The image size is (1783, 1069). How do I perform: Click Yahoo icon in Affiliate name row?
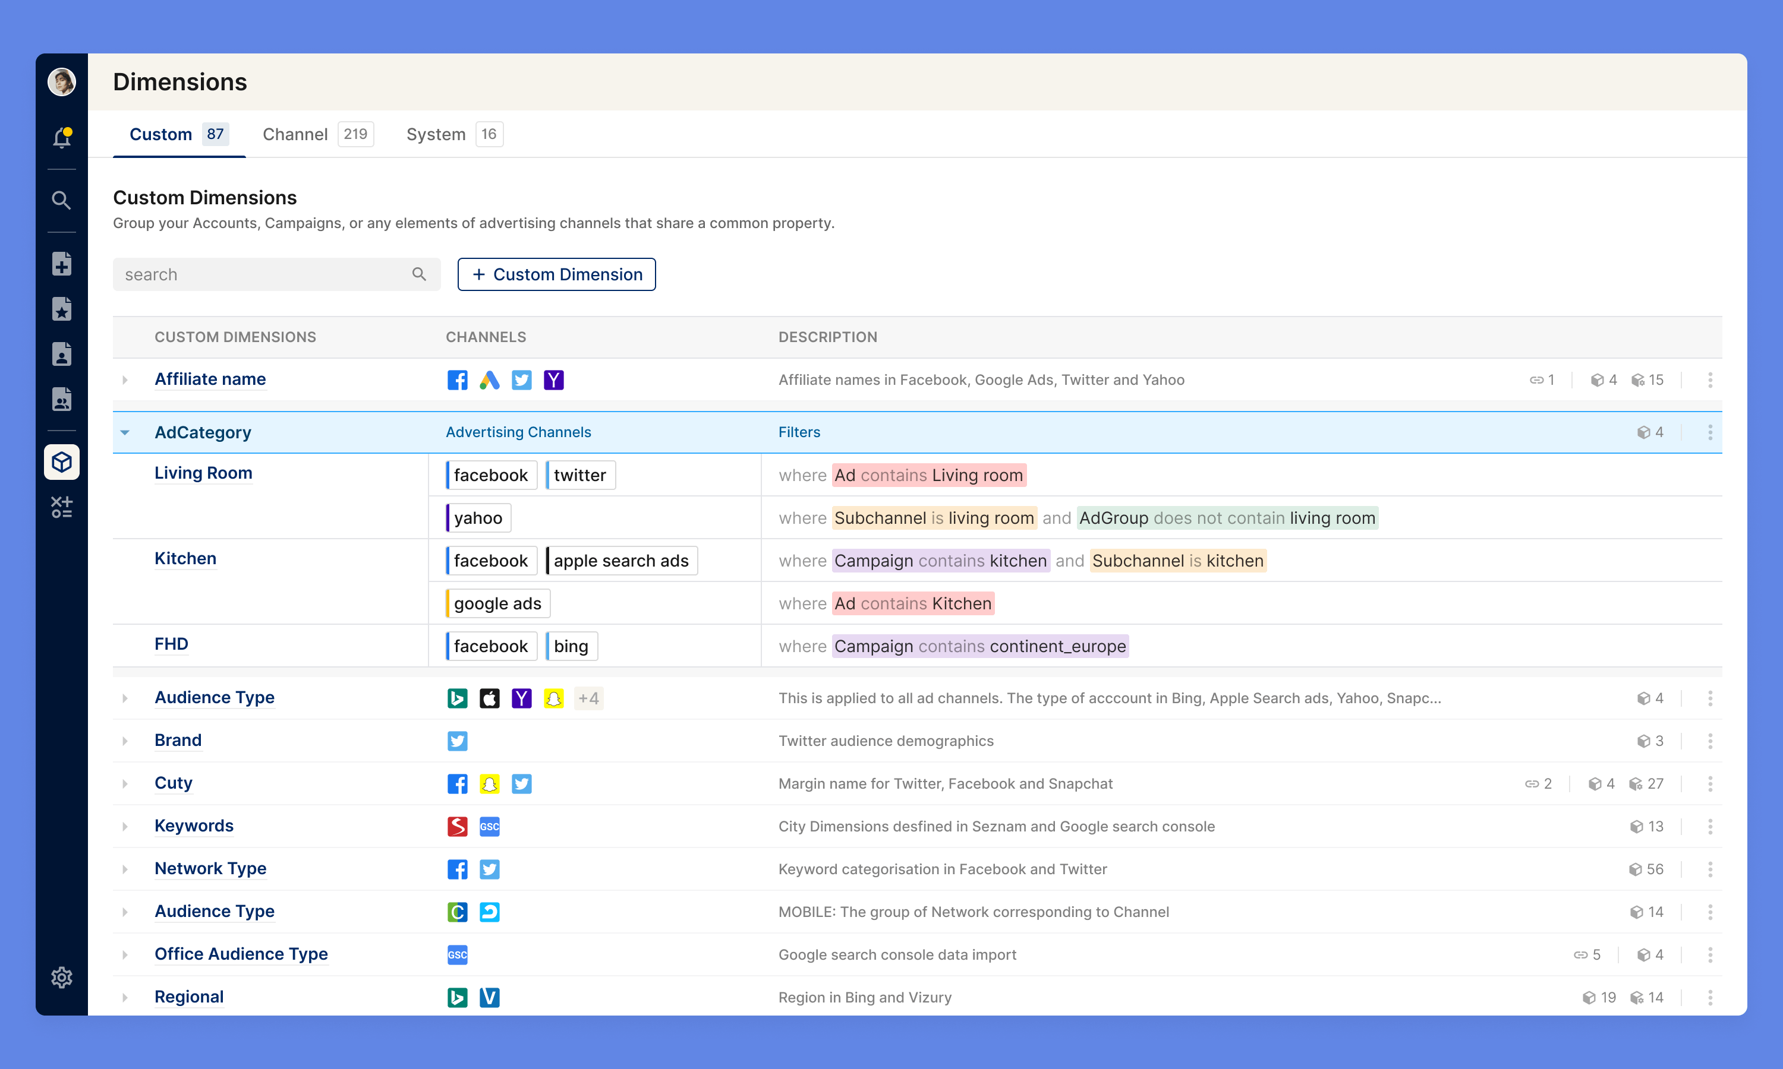click(553, 379)
